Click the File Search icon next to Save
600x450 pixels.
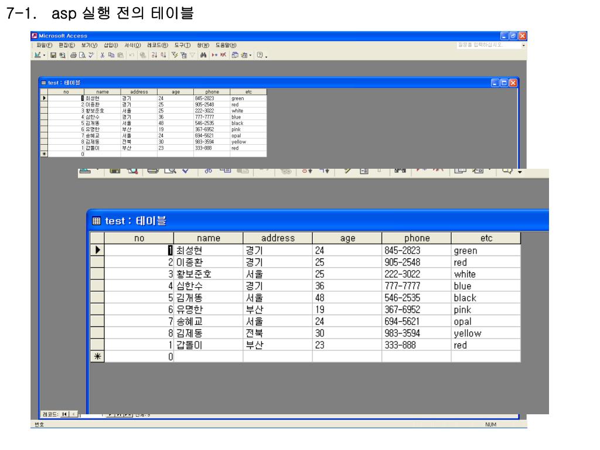pyautogui.click(x=62, y=55)
